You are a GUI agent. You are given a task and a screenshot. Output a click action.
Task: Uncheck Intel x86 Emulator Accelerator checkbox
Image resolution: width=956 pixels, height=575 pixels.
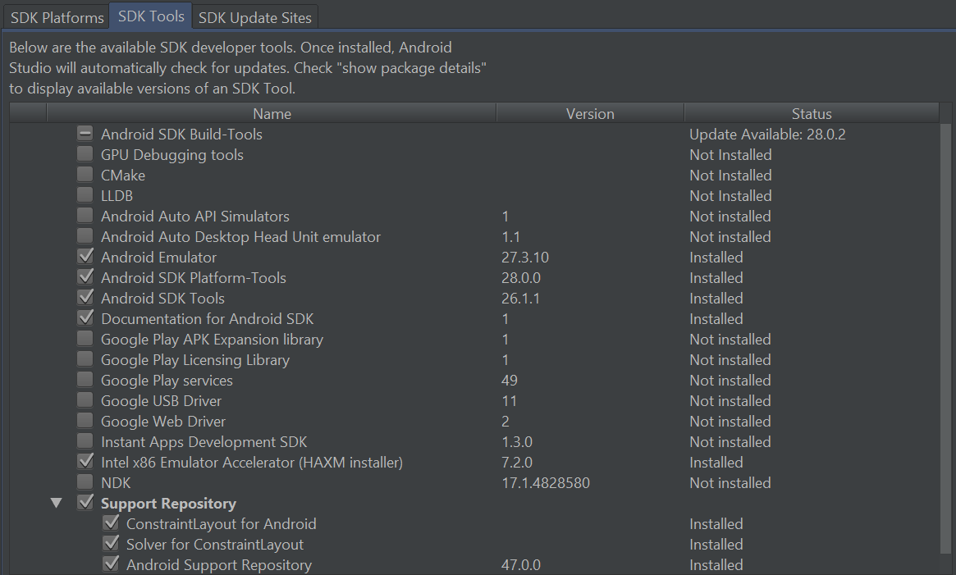tap(85, 462)
